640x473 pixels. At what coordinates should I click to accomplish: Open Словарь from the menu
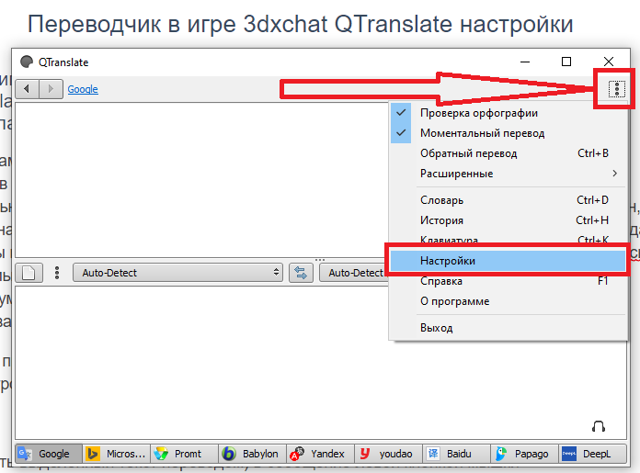pyautogui.click(x=509, y=200)
